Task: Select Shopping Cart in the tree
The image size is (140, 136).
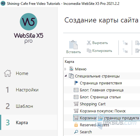Action: (x=93, y=104)
